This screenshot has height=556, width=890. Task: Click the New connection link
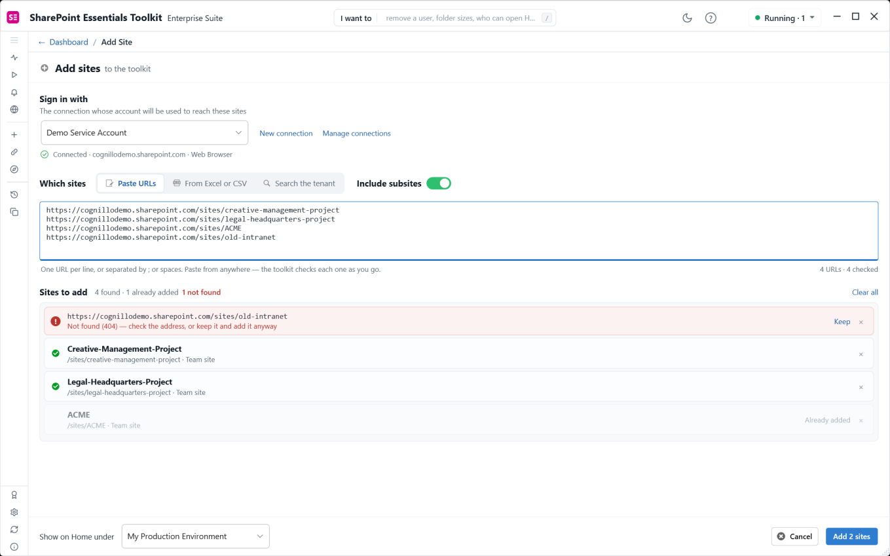286,133
